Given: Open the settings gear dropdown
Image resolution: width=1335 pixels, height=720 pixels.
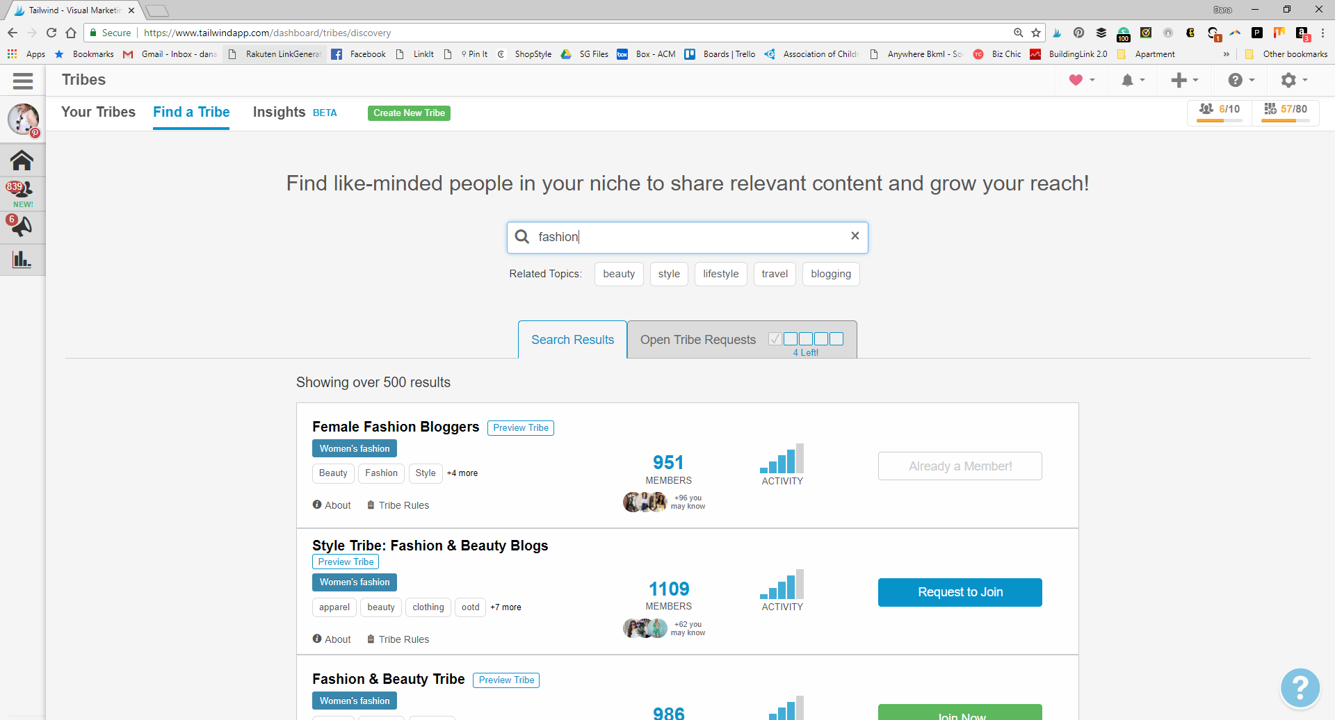Looking at the screenshot, I should pos(1294,81).
